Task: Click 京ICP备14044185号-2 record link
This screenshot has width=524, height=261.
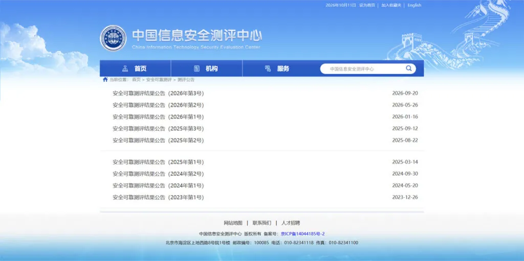Action: 303,234
